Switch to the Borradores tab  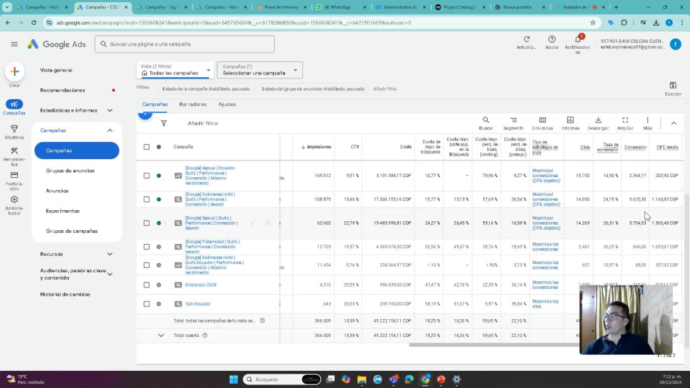[x=193, y=104]
